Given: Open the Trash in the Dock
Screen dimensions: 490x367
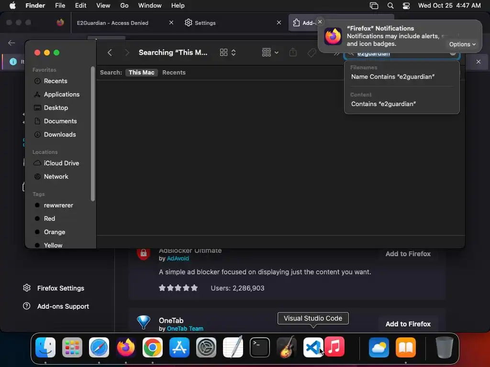Looking at the screenshot, I should (445, 347).
